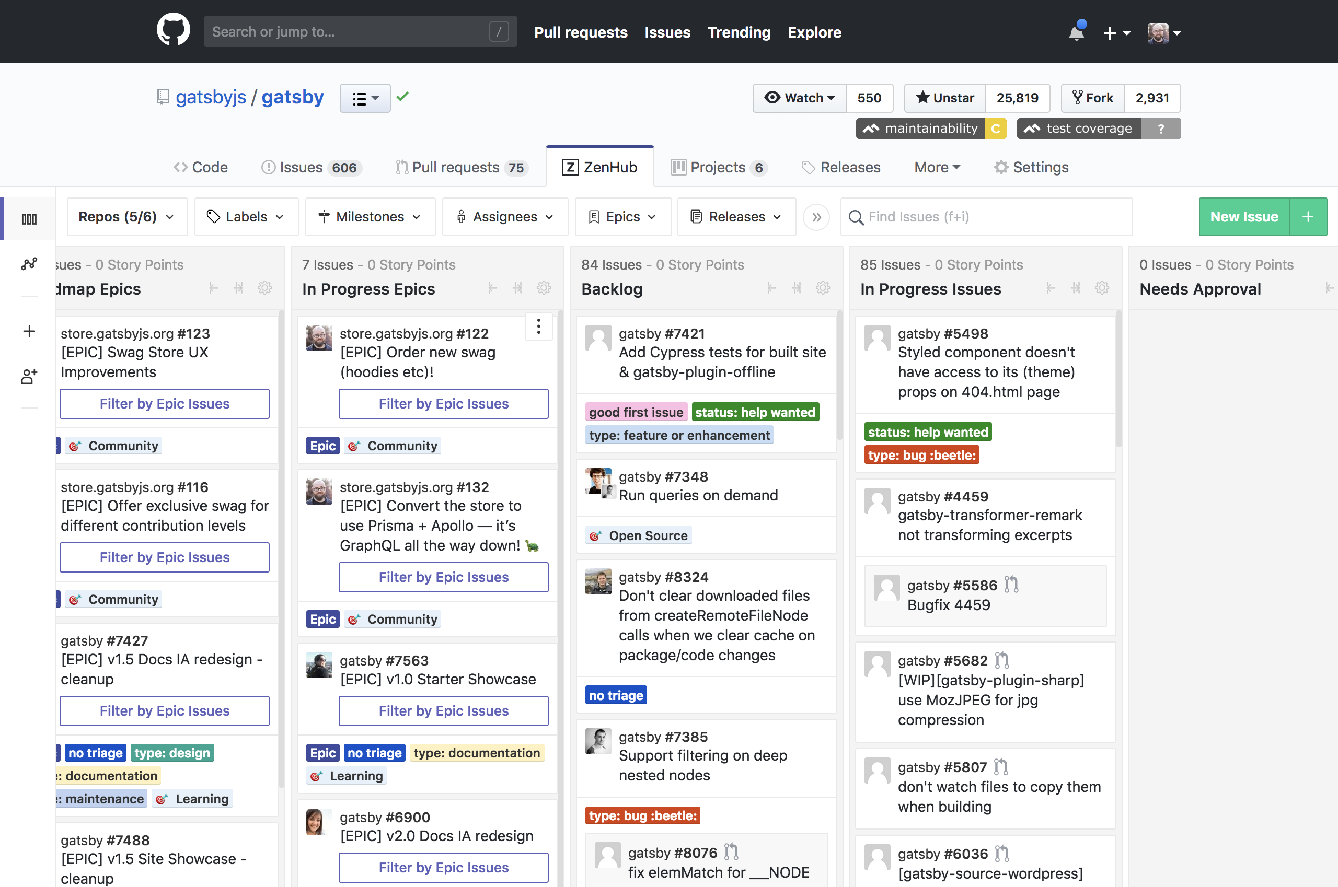Toggle the Watch repository button
Image resolution: width=1338 pixels, height=887 pixels.
799,98
